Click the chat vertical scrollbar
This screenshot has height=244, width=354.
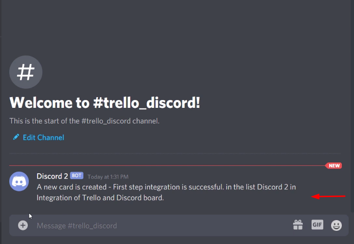(x=353, y=106)
